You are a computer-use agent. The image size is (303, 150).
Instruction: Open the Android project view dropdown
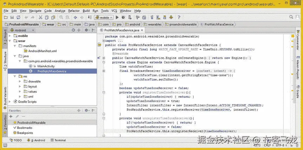click(22, 30)
